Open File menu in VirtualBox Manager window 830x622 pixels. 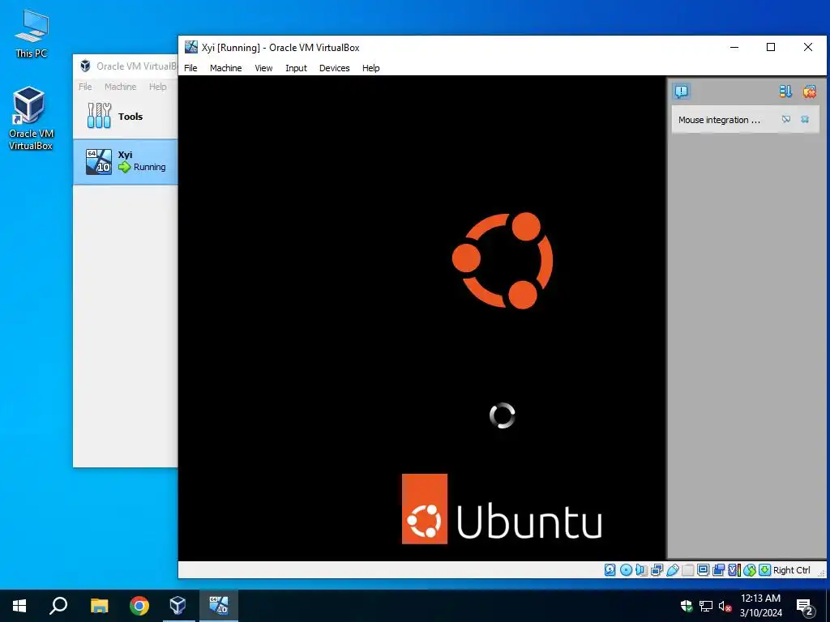coord(85,87)
